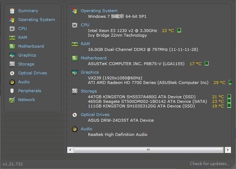This screenshot has height=169, width=236.
Task: Click the Storage hard drive icon in sidebar
Action: [x=12, y=64]
